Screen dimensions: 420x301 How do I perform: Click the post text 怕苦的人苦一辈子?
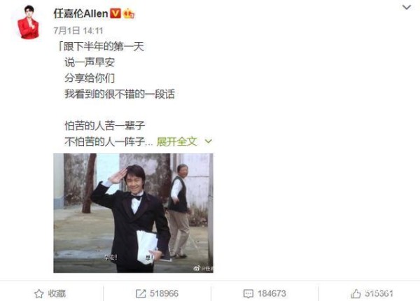pyautogui.click(x=105, y=125)
